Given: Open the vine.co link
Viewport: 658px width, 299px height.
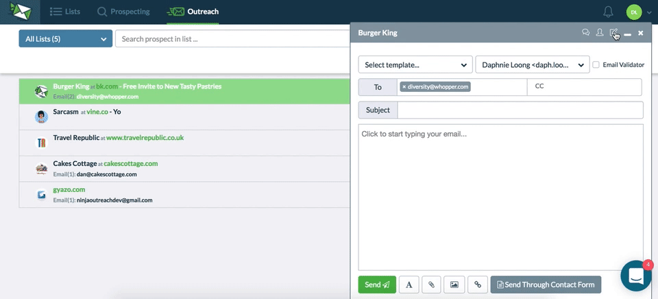Looking at the screenshot, I should pyautogui.click(x=97, y=112).
